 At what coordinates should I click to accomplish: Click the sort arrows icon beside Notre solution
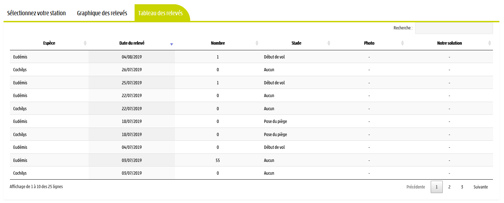coord(489,43)
